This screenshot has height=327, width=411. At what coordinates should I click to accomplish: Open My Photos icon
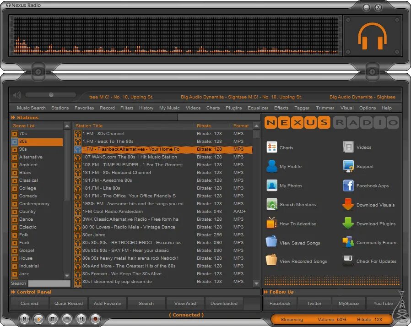point(272,185)
